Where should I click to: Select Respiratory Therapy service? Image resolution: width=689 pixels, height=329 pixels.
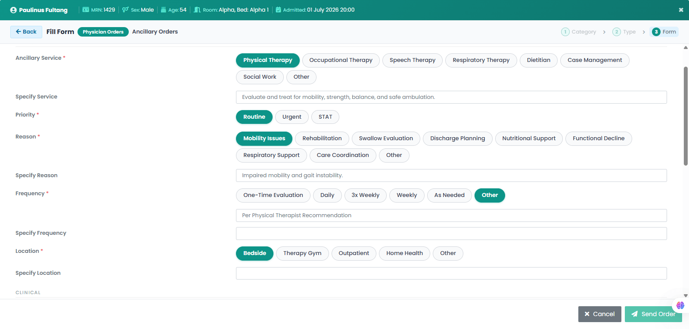[x=481, y=60]
